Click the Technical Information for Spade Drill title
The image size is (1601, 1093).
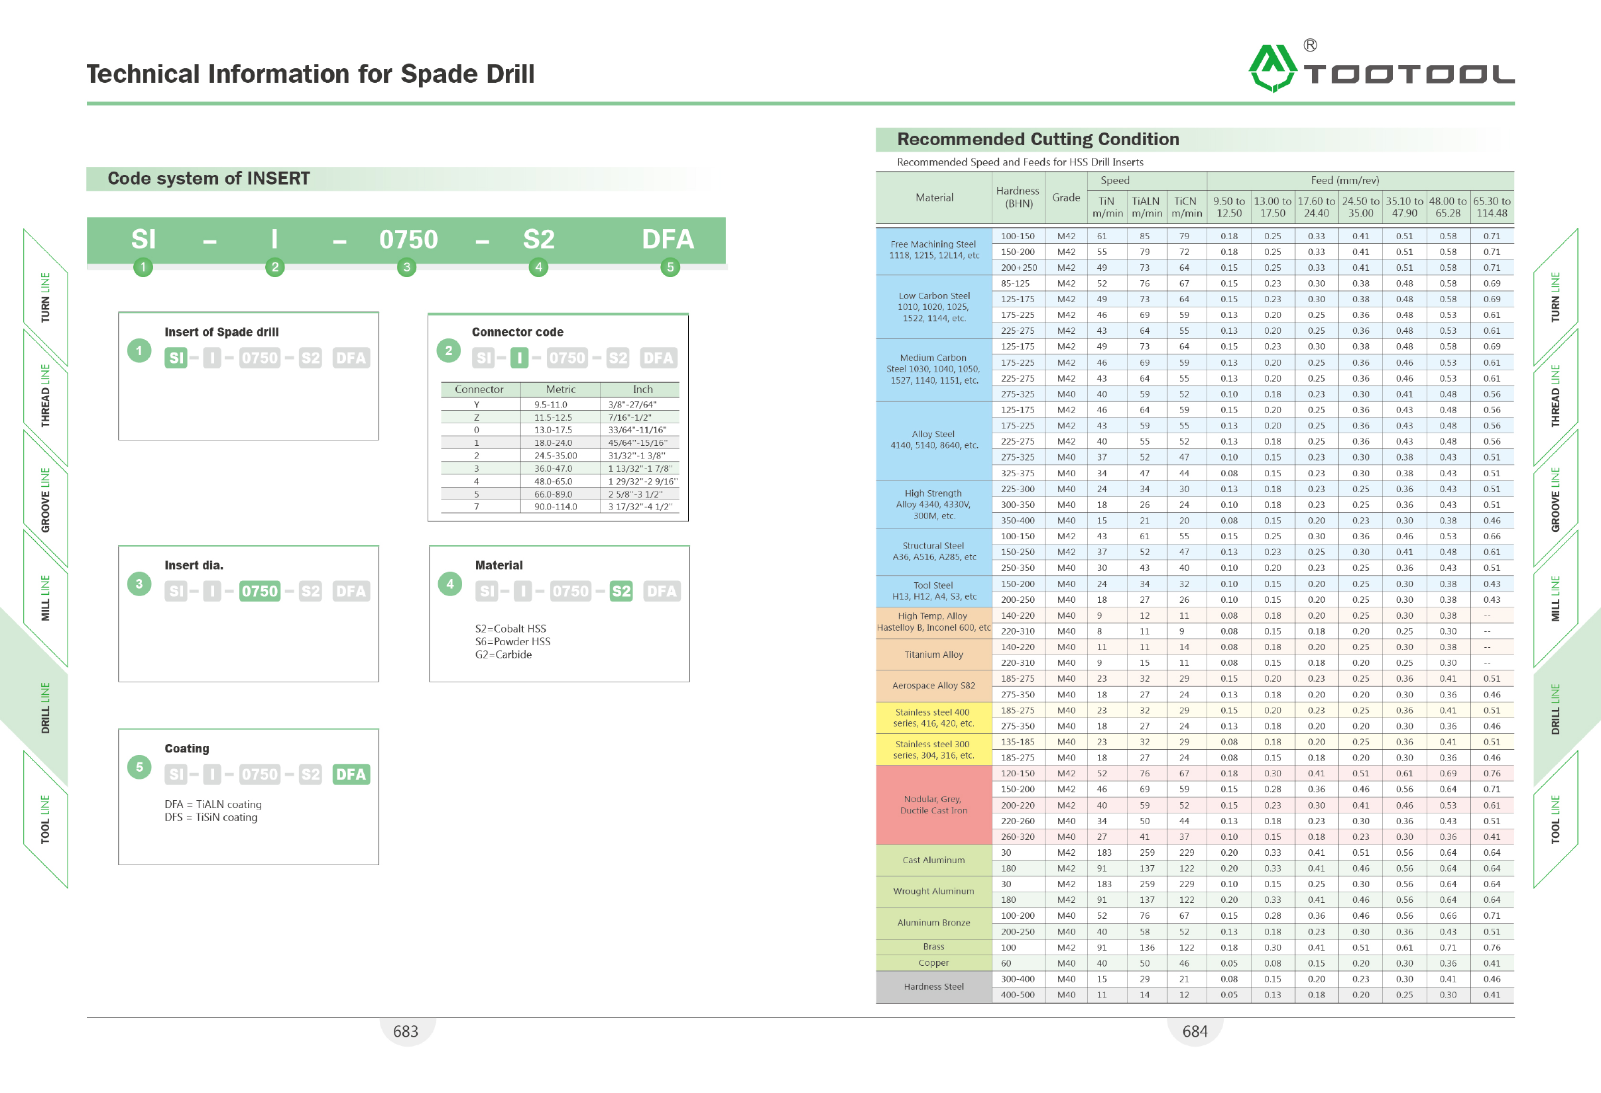click(311, 74)
